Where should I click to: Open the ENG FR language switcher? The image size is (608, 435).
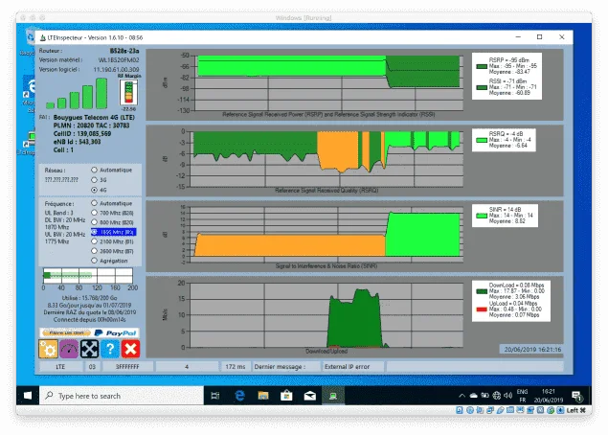tap(523, 396)
